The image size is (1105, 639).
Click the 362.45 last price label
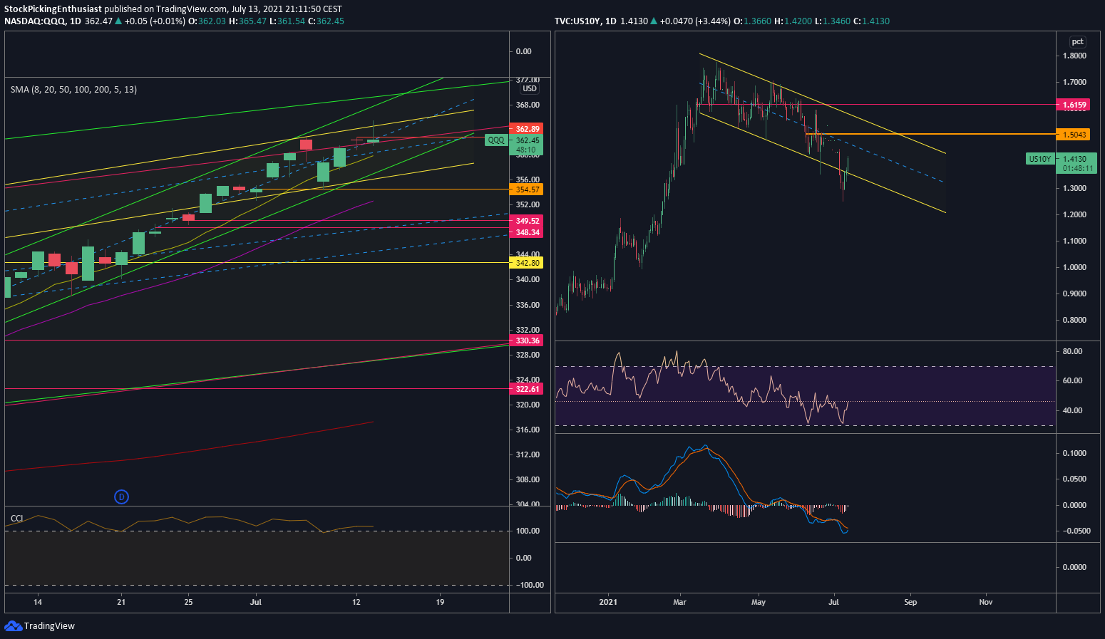528,140
